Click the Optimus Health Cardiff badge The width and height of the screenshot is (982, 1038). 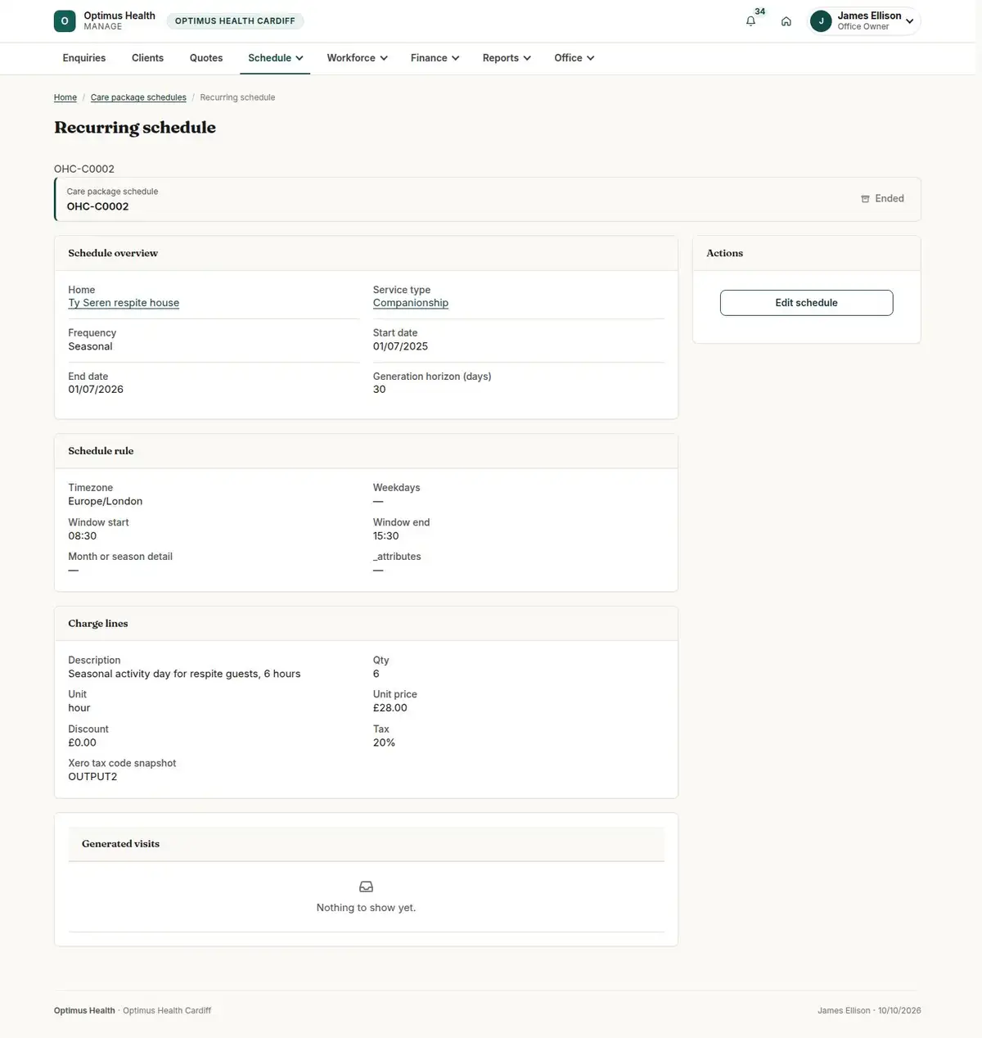235,21
